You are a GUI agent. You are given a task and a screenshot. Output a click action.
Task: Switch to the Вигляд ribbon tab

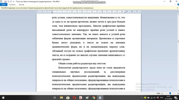click(x=22, y=4)
